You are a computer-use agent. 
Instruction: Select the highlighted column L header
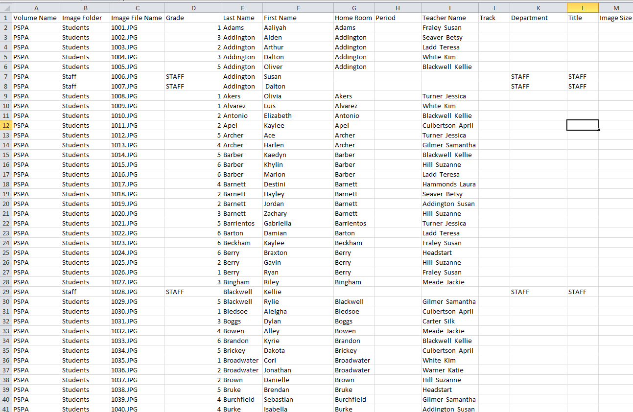(x=582, y=7)
